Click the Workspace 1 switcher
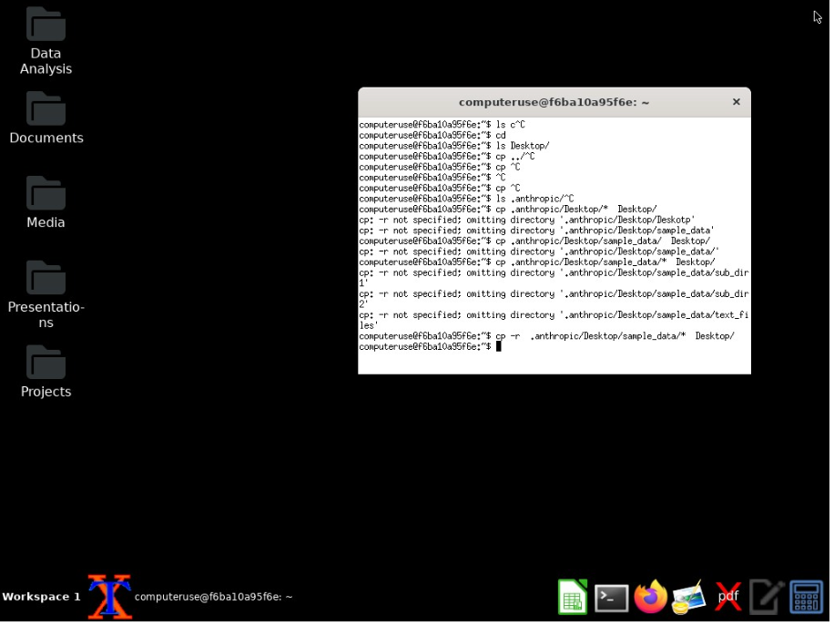This screenshot has width=834, height=636. [x=41, y=599]
